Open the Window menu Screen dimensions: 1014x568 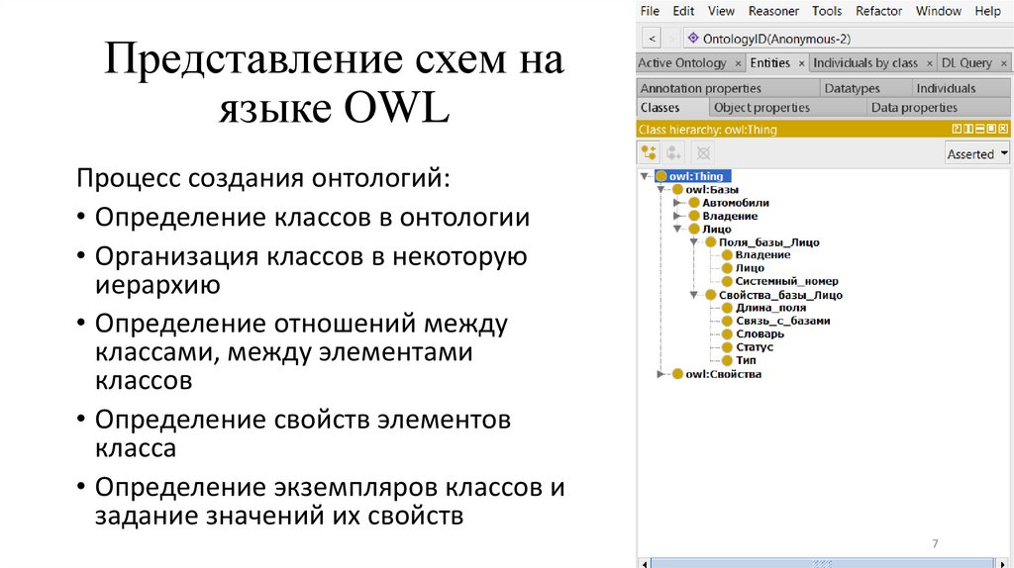pyautogui.click(x=939, y=11)
